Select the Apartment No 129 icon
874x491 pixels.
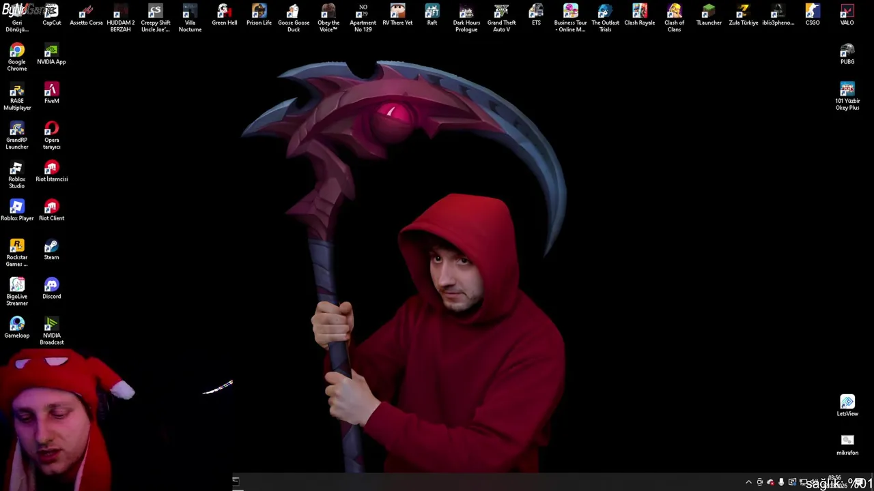click(363, 18)
